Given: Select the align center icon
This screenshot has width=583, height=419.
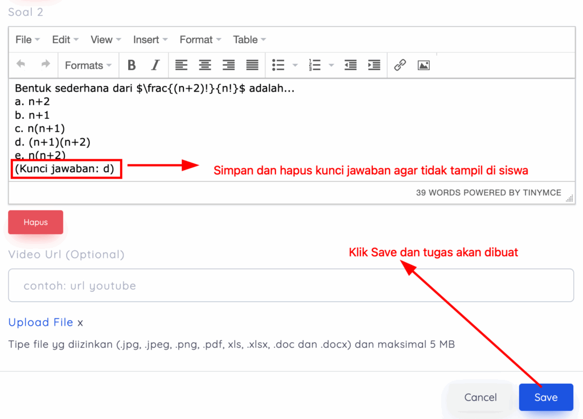Looking at the screenshot, I should (x=204, y=65).
